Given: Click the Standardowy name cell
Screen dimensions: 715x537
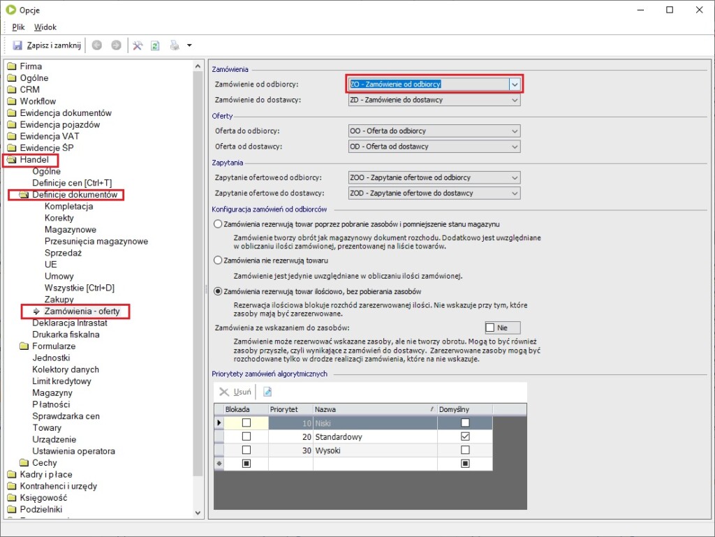Looking at the screenshot, I should (x=375, y=436).
